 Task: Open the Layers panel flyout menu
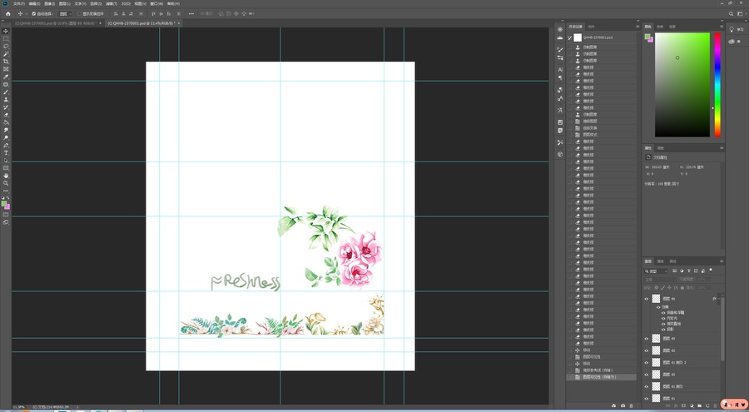pos(722,261)
